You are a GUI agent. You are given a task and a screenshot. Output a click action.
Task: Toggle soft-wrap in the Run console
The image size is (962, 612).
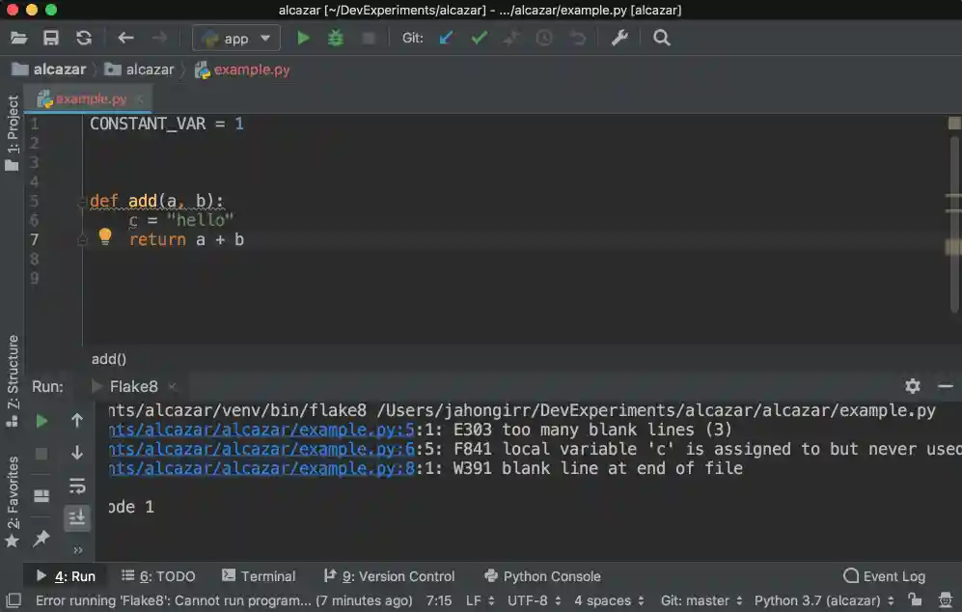coord(77,486)
